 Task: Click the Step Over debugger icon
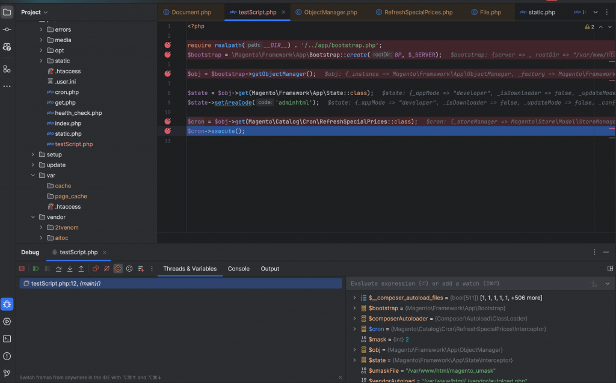click(x=59, y=269)
